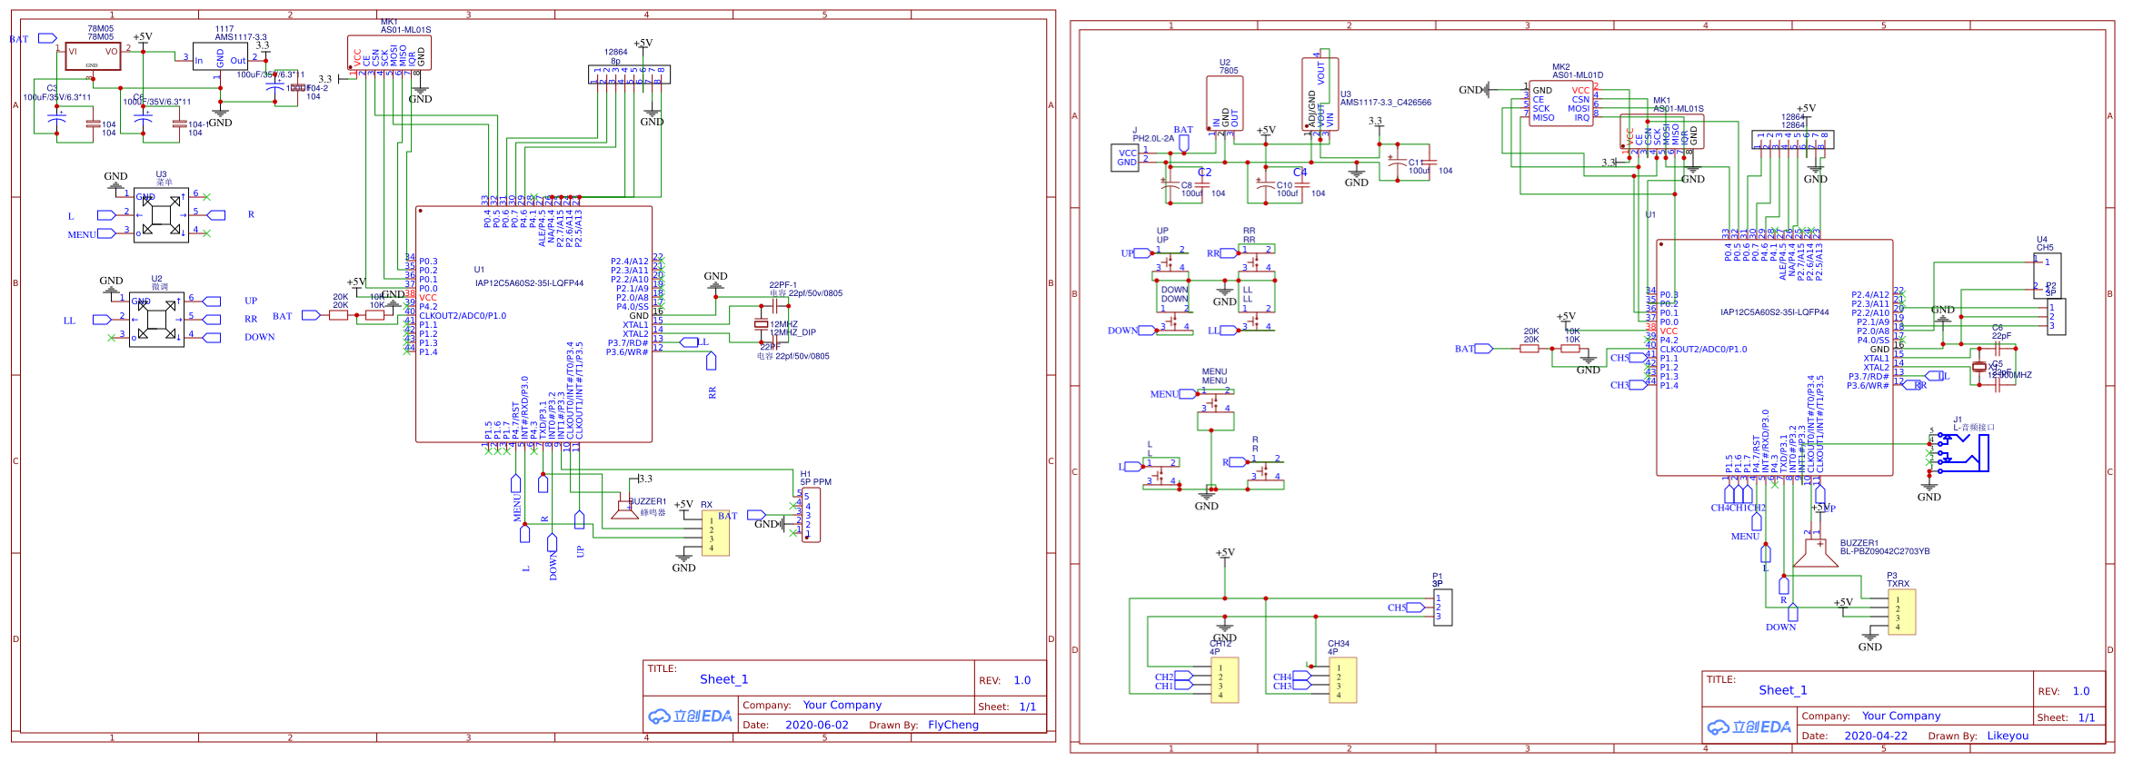Image resolution: width=2133 pixels, height=771 pixels.
Task: Click the C4 capacitor label in right sheet
Action: pyautogui.click(x=1300, y=172)
